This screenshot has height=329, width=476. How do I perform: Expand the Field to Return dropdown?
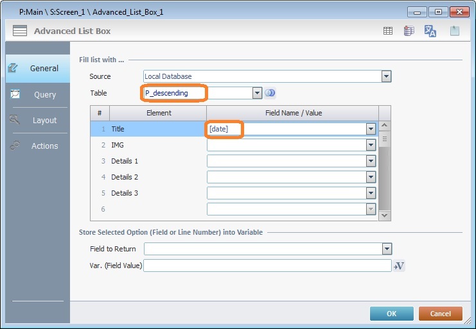[x=387, y=249]
